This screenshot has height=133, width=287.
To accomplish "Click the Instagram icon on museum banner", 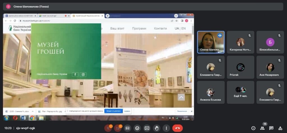I will click(x=83, y=74).
